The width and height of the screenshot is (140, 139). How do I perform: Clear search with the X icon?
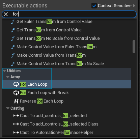[x=6, y=14]
